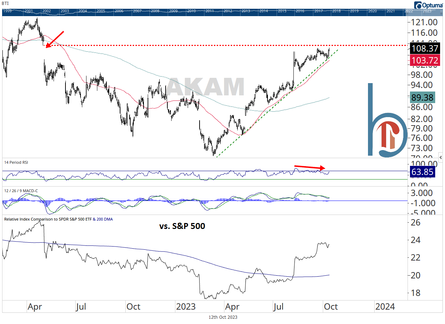Select the Relative Index Comparison panel title
The width and height of the screenshot is (445, 324).
58,219
